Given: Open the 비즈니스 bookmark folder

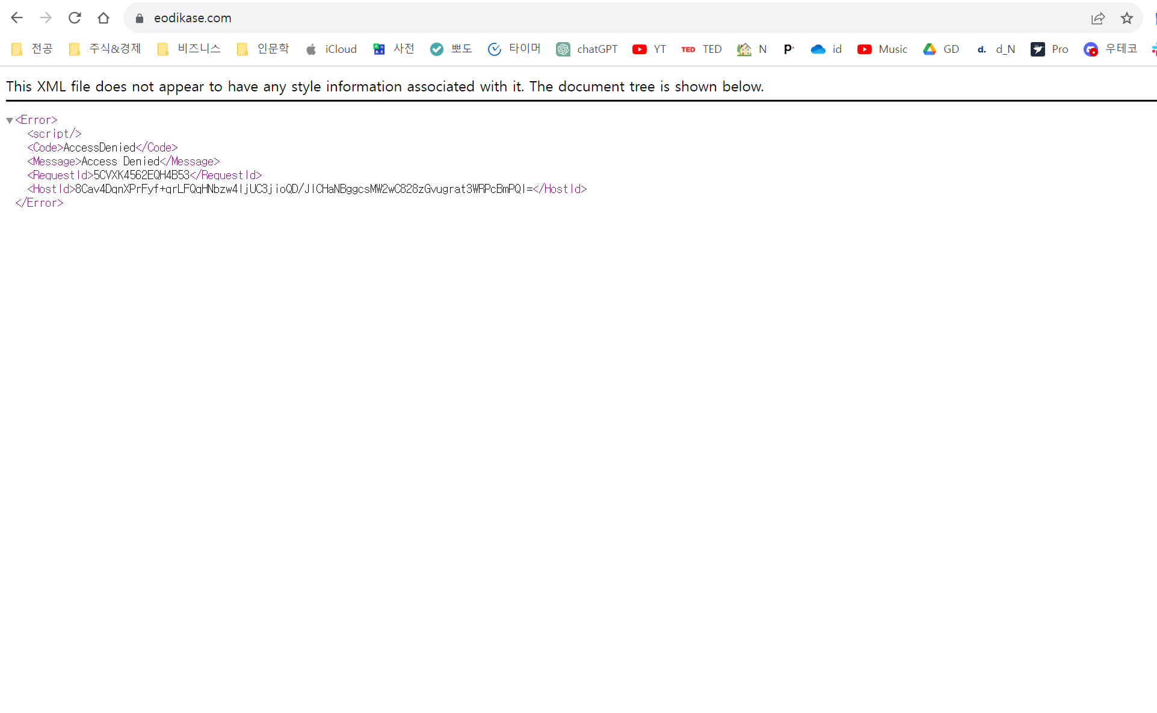Looking at the screenshot, I should 189,49.
